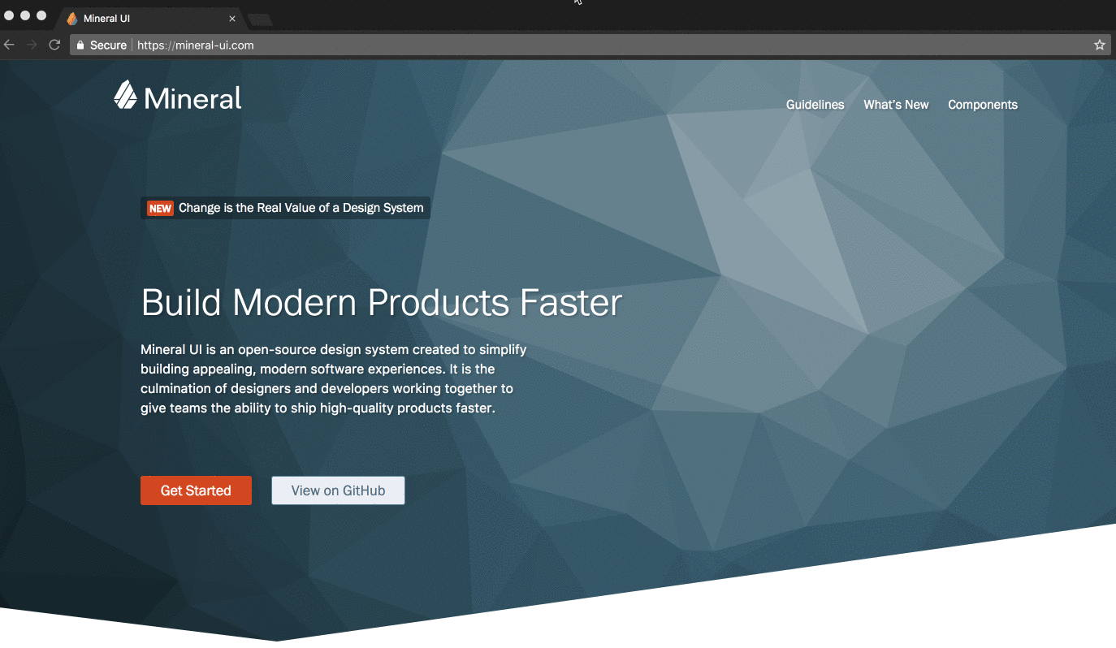This screenshot has height=648, width=1116.
Task: Click the address bar URL field
Action: click(590, 45)
